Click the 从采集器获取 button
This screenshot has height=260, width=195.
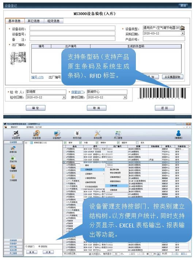(x=172, y=77)
